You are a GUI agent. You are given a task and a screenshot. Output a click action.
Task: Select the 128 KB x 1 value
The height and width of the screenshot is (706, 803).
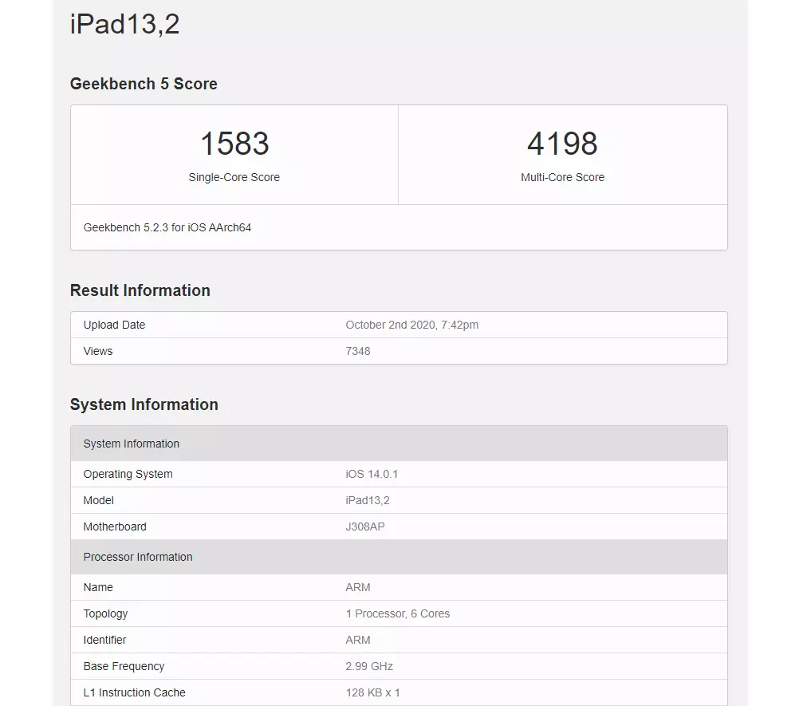[x=372, y=692]
